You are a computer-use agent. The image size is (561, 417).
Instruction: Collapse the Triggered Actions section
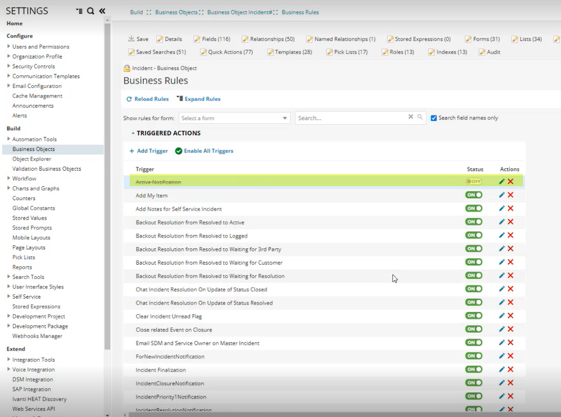133,133
